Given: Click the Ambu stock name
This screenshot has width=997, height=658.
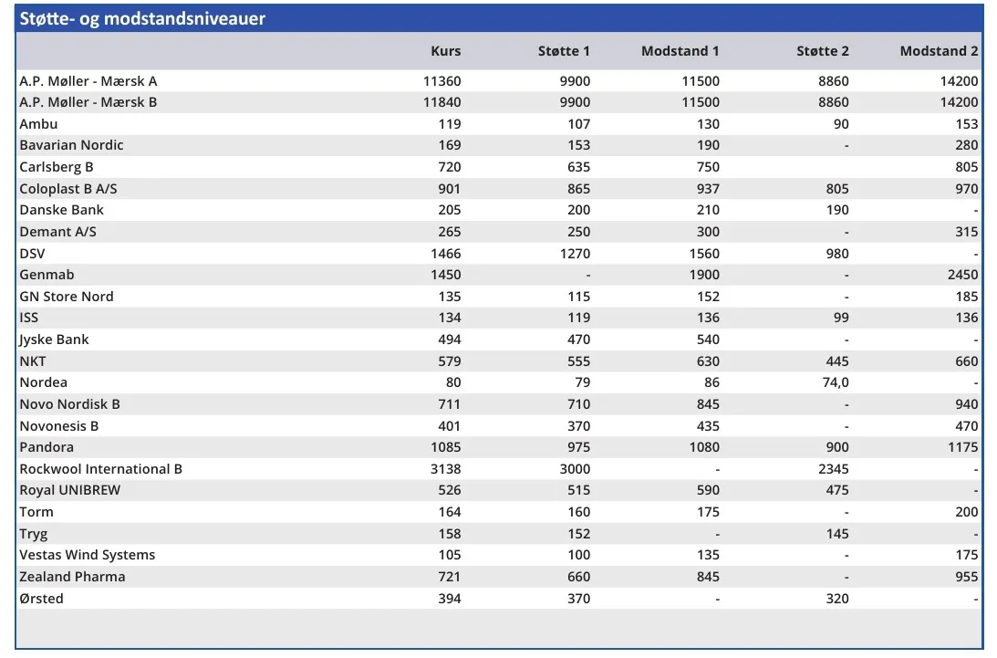Looking at the screenshot, I should [38, 124].
